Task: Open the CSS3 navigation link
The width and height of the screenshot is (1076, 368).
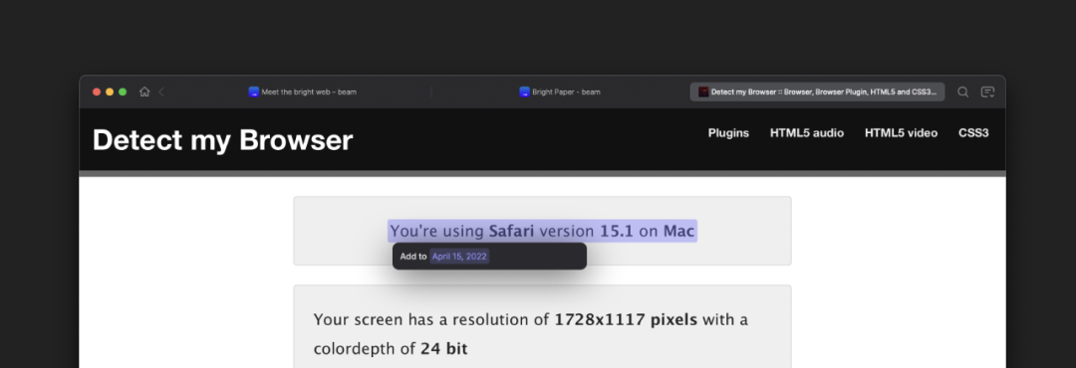Action: pos(973,133)
